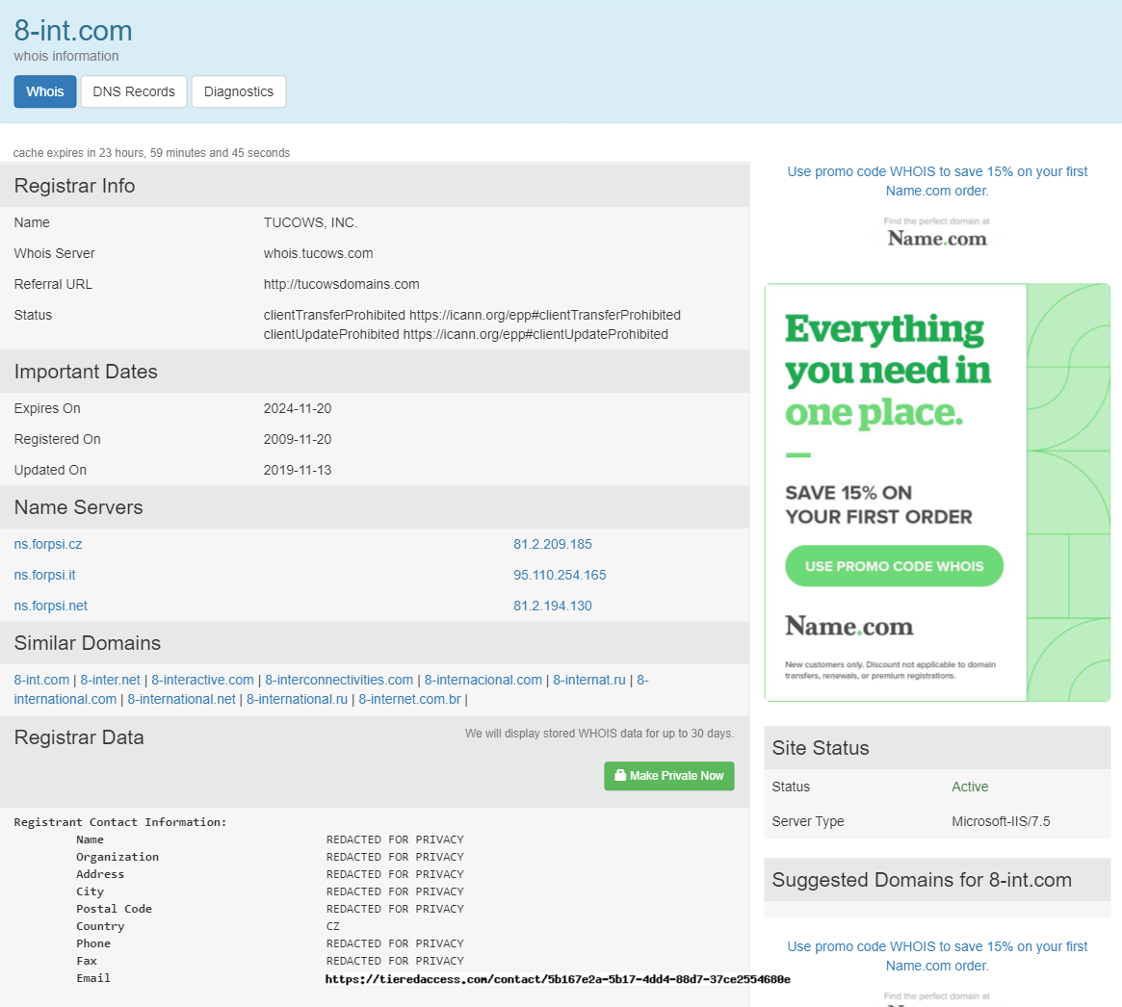Click the expiry date 2024-11-20
Image resolution: width=1122 pixels, height=1007 pixels.
298,408
